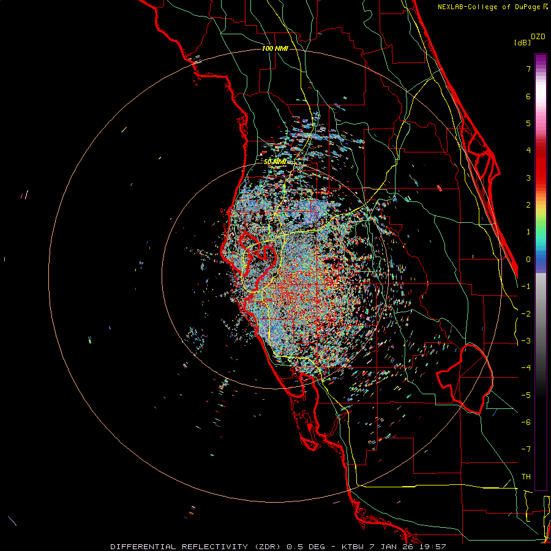This screenshot has height=551, width=551.
Task: Click the 0 dB scale label
Action: (528, 260)
